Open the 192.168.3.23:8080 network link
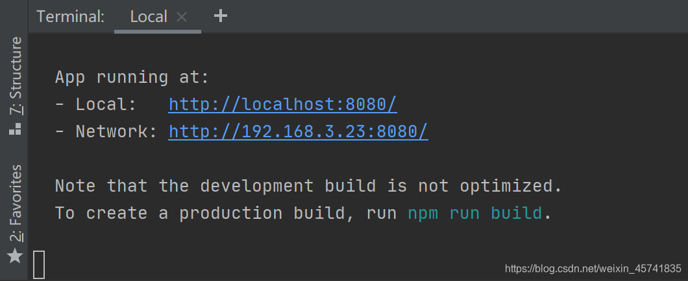This screenshot has width=688, height=281. 298,131
